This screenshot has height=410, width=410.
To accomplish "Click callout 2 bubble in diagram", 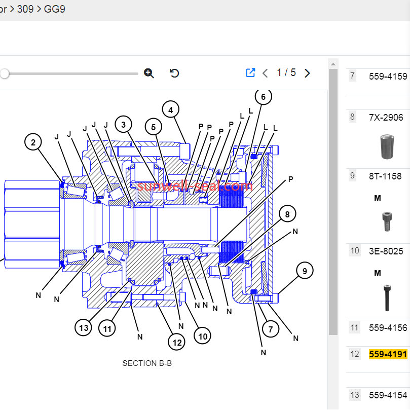I will click(33, 142).
